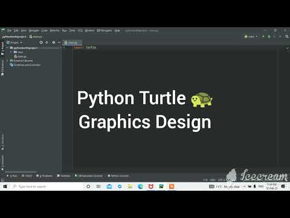This screenshot has height=218, width=290.
Task: Click the pythonturtleproject breadcrumb
Action: pos(14,37)
